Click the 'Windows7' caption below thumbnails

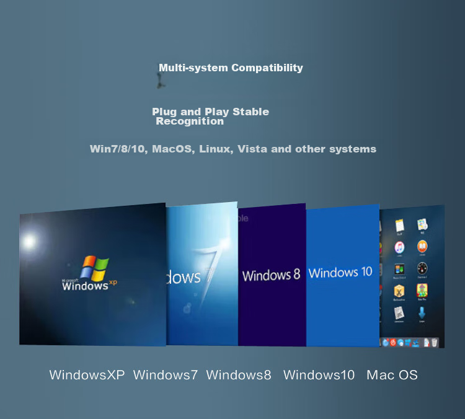coord(166,375)
